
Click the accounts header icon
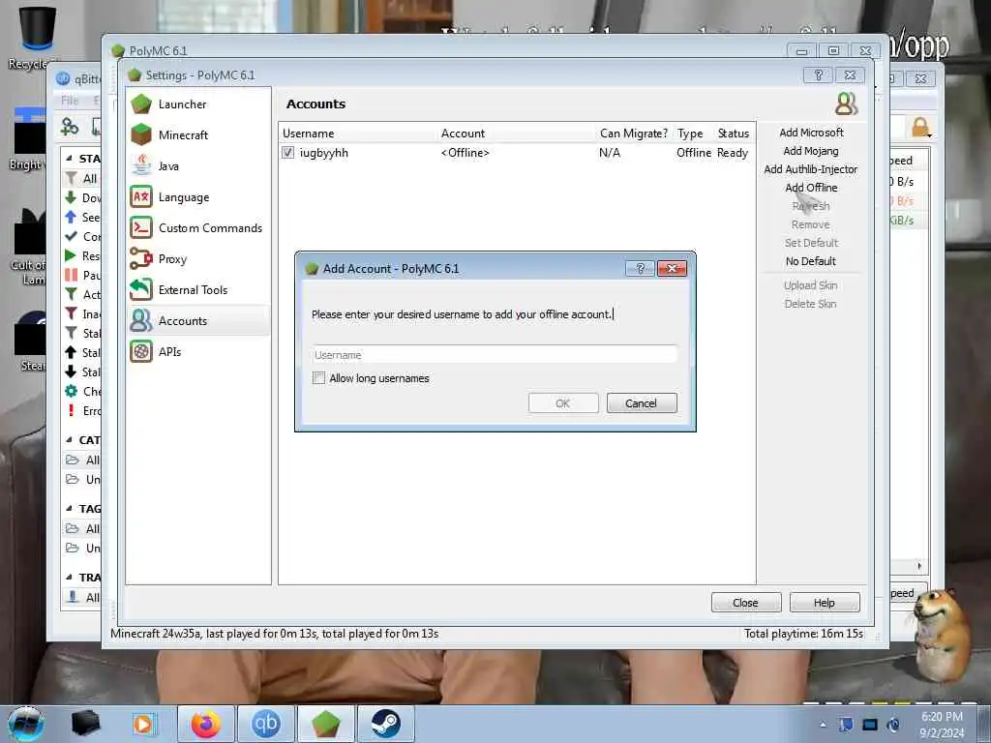(846, 104)
